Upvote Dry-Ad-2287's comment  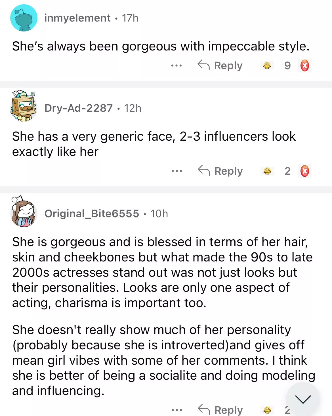[x=267, y=171]
